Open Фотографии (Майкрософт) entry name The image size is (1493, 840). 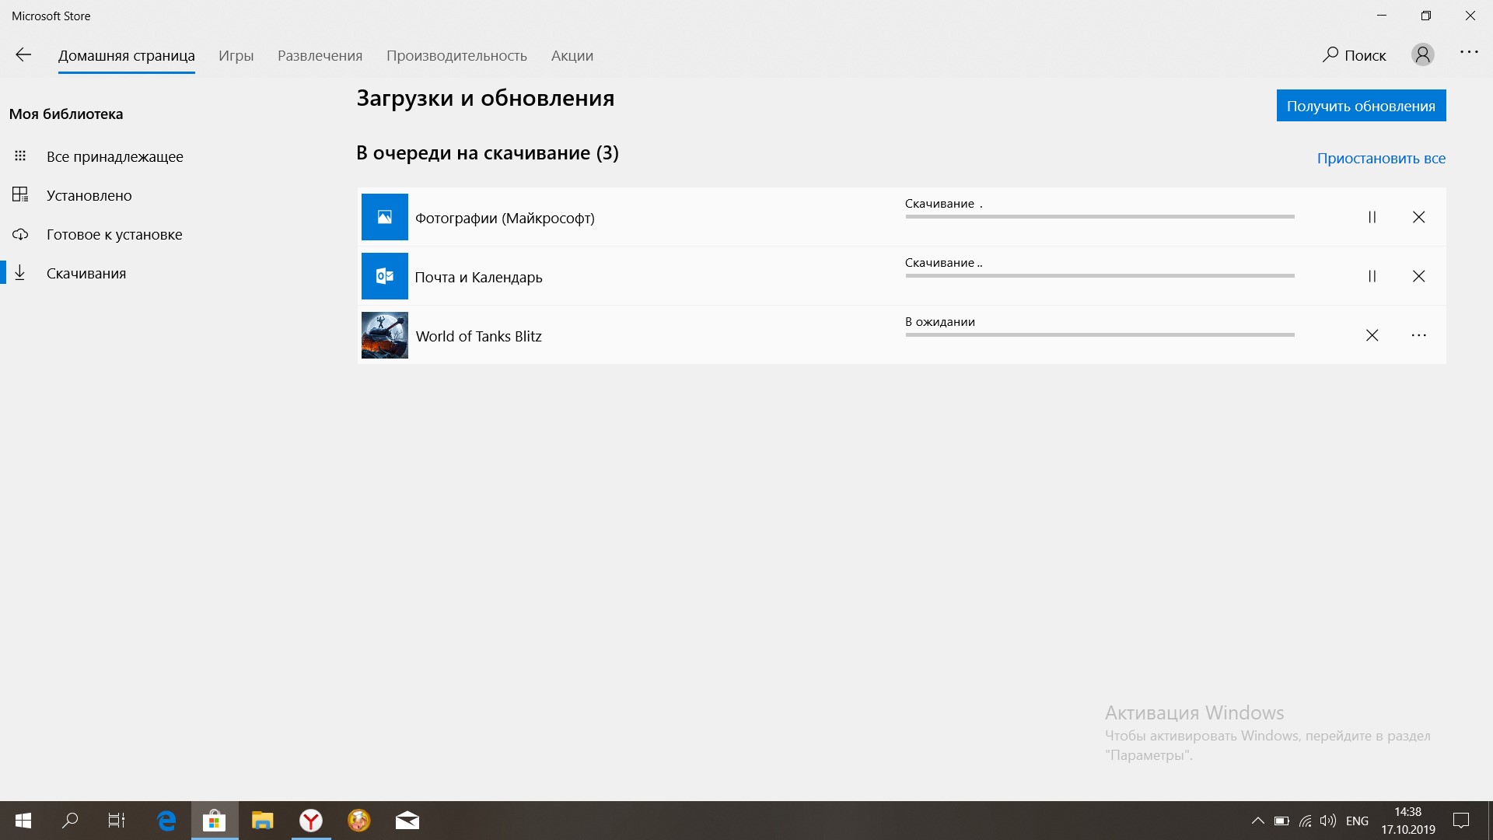point(505,218)
